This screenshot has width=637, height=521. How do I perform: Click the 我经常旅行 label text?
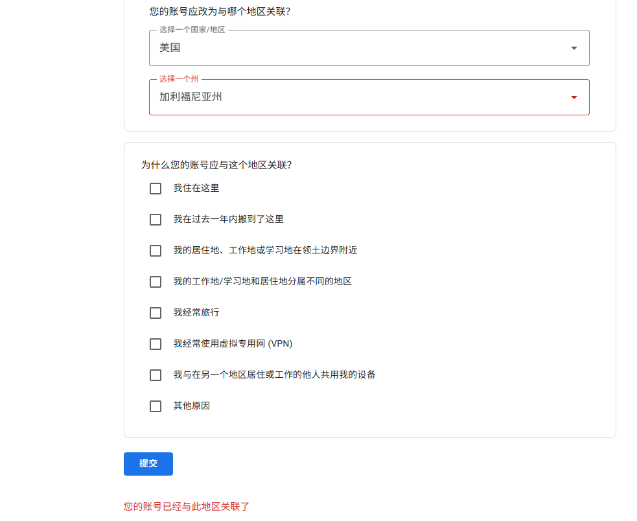click(196, 312)
